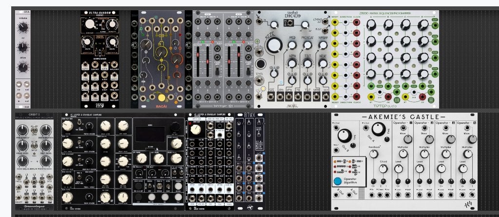This screenshot has width=499, height=217.
Task: Click the Input Gain knob on looper expander
Action: coord(196,129)
